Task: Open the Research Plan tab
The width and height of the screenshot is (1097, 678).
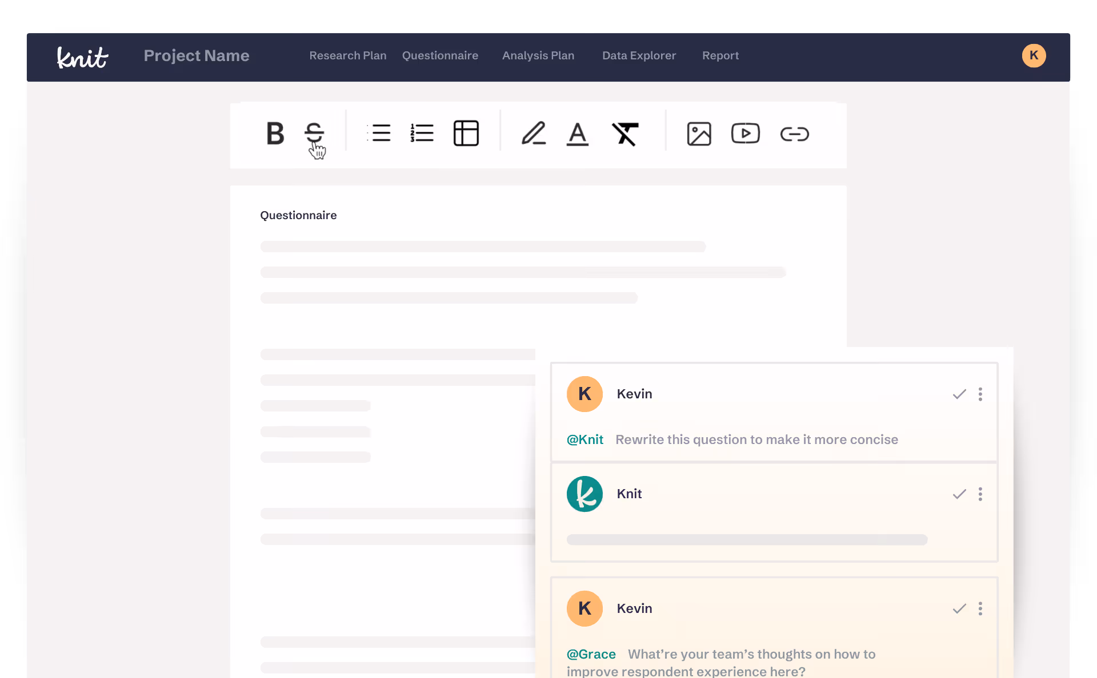Action: (x=348, y=55)
